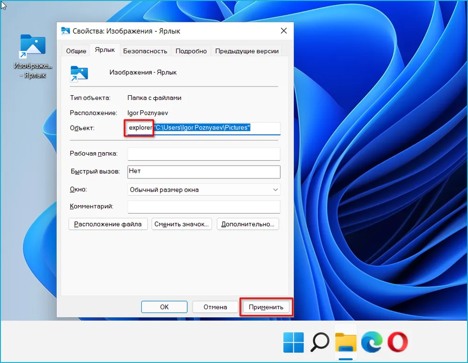The image size is (468, 363).
Task: Open the Windows Start menu icon
Action: 293,343
